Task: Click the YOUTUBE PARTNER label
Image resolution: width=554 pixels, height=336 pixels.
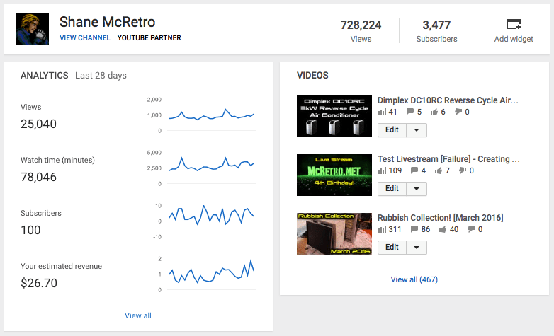Action: tap(149, 37)
